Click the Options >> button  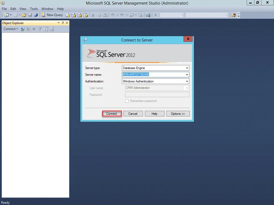point(178,114)
